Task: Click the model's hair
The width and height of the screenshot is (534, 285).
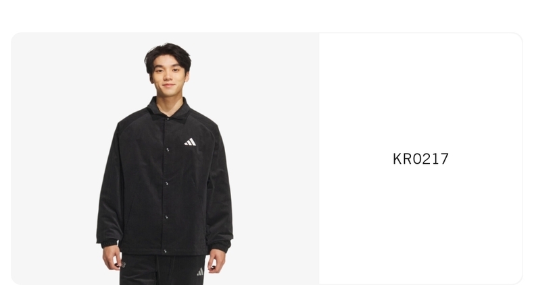Action: pyautogui.click(x=168, y=55)
